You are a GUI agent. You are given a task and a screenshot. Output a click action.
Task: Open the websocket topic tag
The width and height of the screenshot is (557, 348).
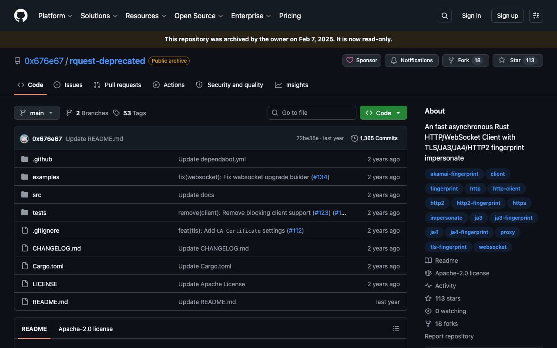click(x=493, y=247)
